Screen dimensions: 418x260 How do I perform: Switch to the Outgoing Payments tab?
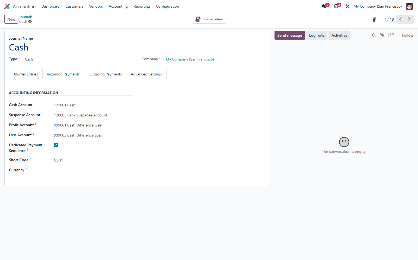105,74
